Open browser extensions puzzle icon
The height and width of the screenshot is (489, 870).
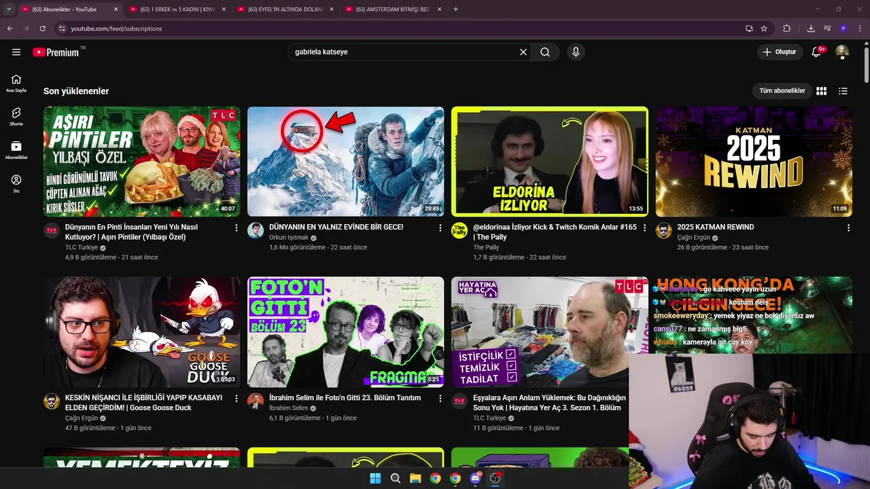pos(787,29)
